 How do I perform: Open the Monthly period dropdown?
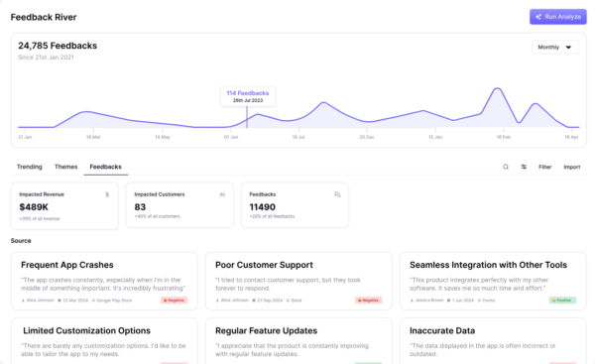554,47
